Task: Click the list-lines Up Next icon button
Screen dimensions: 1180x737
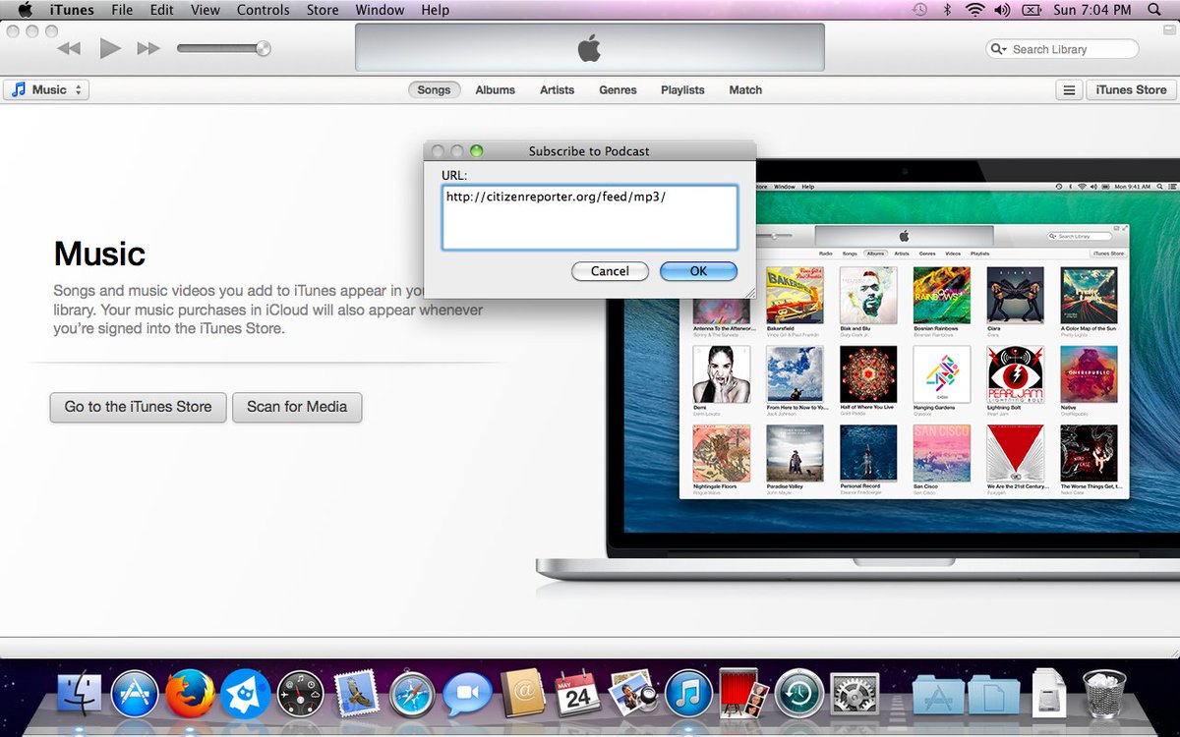Action: [1069, 89]
